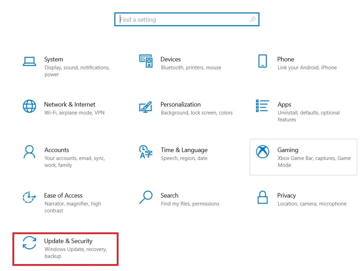Open System settings via the laptop icon
This screenshot has width=361, height=271.
click(x=29, y=61)
